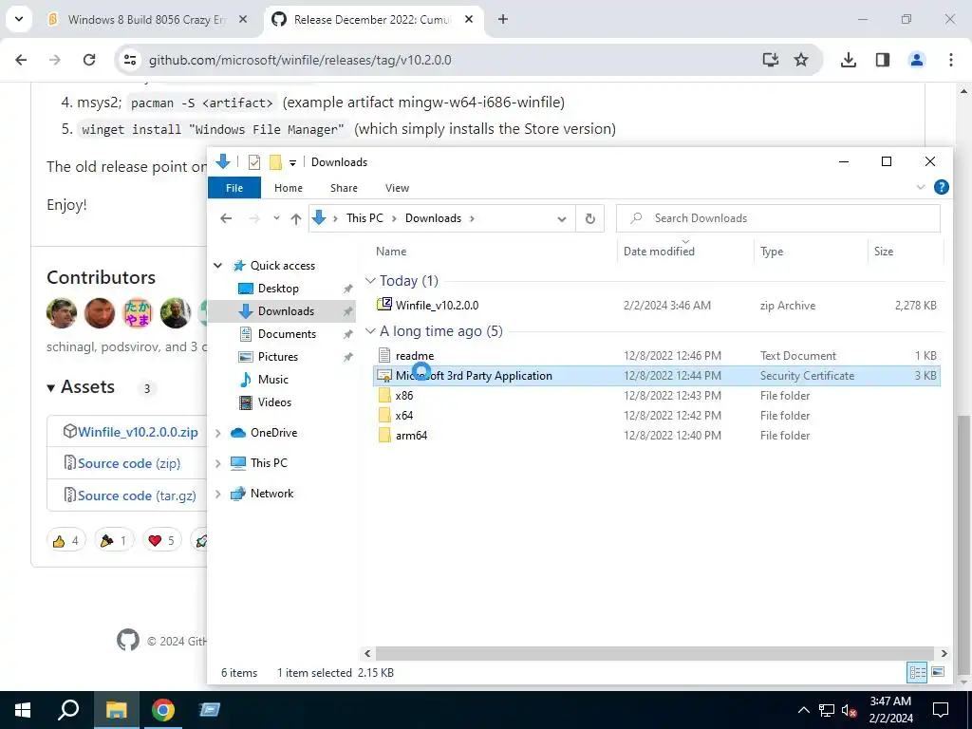Collapse the Today group header

pyautogui.click(x=371, y=281)
